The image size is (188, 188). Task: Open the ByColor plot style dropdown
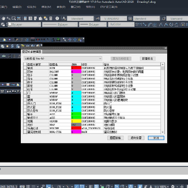pyautogui.click(x=121, y=25)
